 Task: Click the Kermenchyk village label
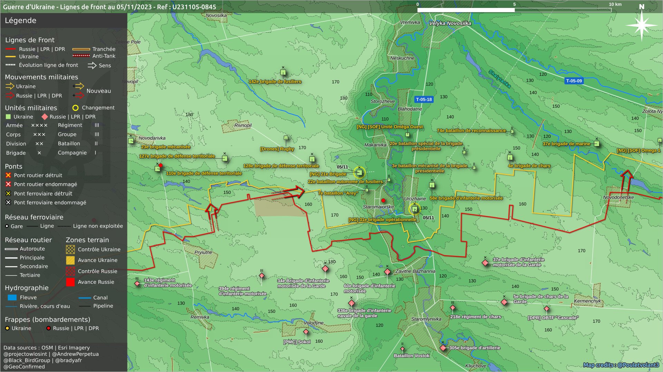pyautogui.click(x=587, y=301)
